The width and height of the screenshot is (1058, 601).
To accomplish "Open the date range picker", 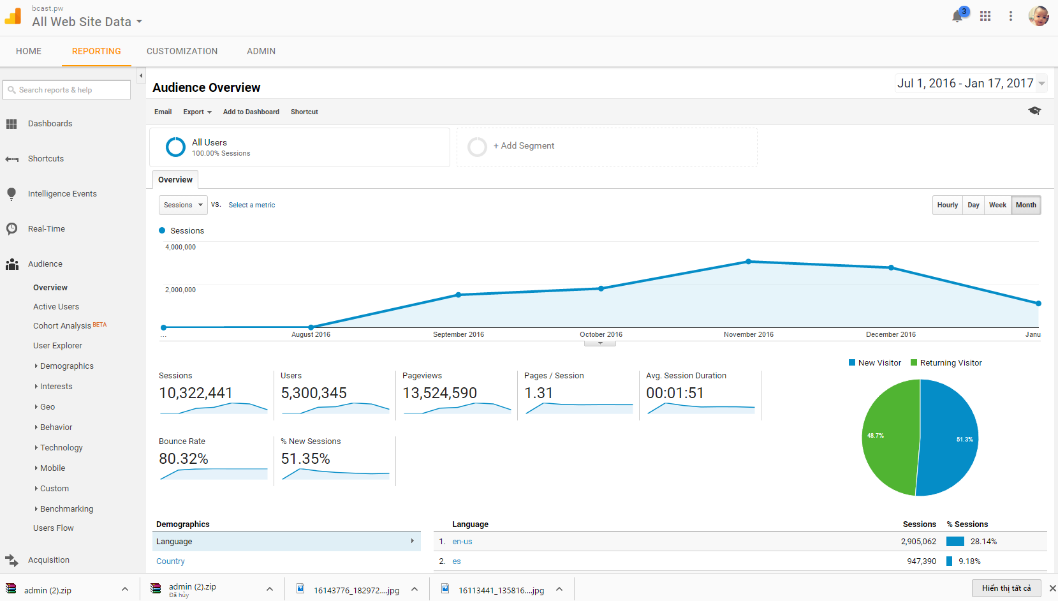I will tap(971, 84).
